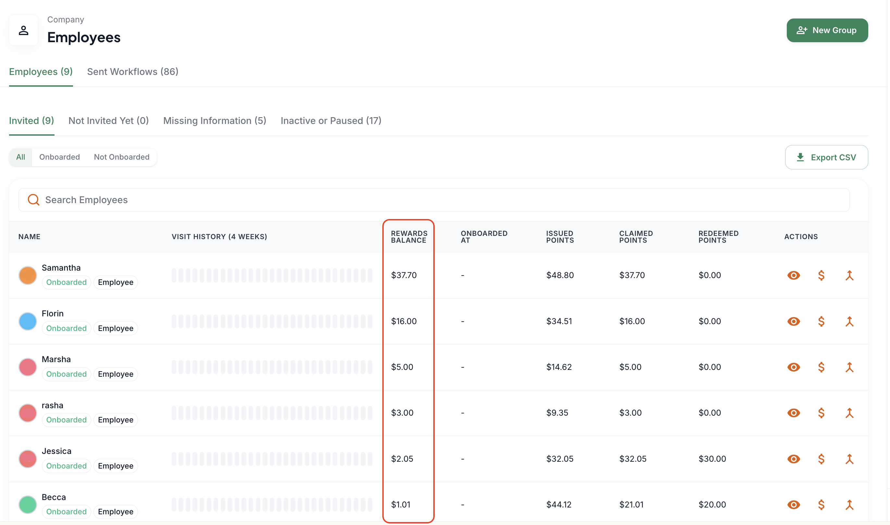
Task: Click the Search Employees field
Action: pyautogui.click(x=434, y=200)
